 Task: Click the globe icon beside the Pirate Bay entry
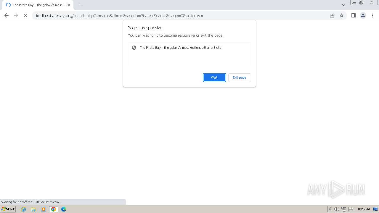coord(134,48)
